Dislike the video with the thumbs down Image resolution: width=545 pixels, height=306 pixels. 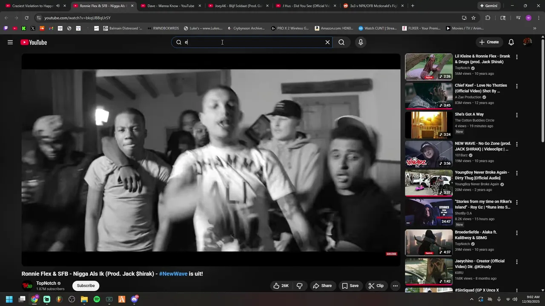(300, 286)
